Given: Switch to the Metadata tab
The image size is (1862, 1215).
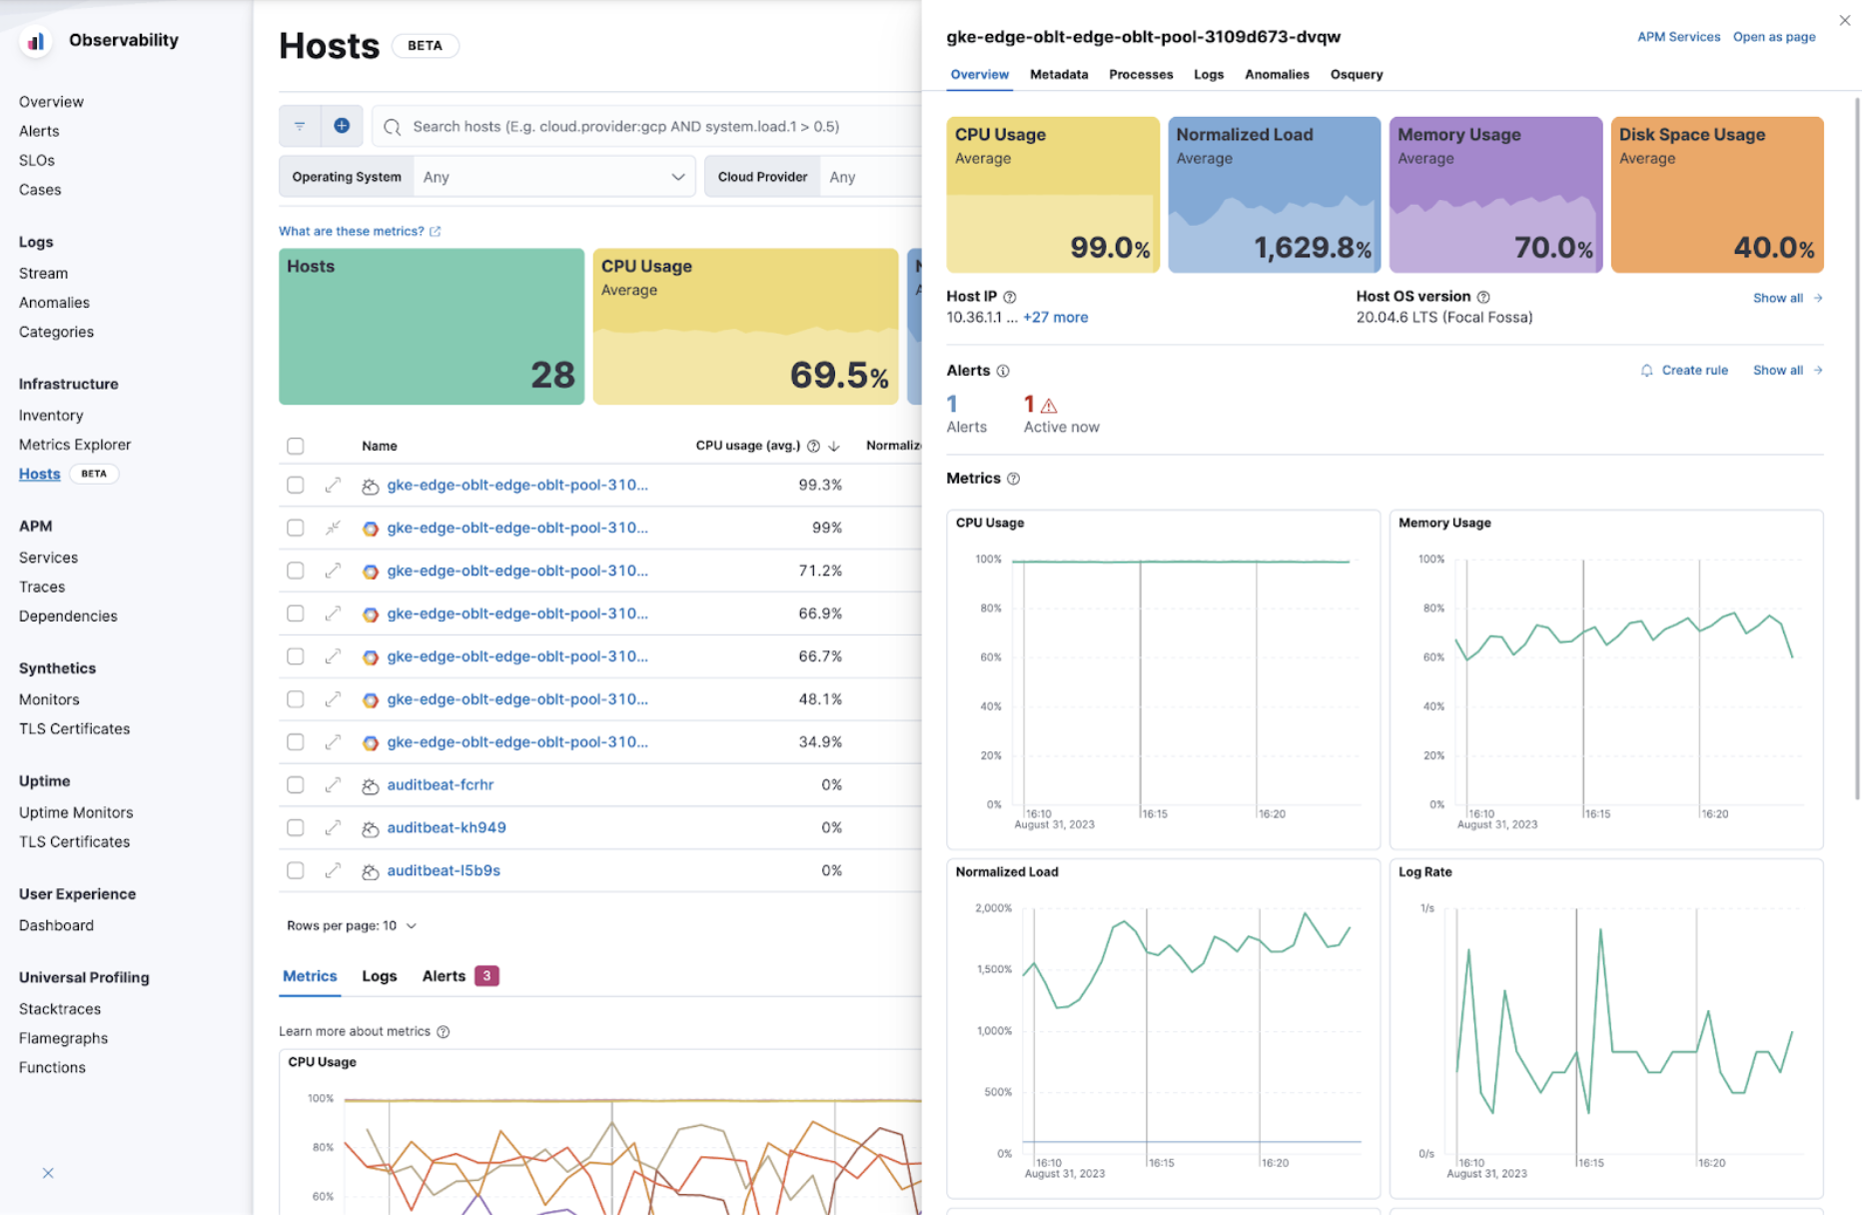Looking at the screenshot, I should 1059,74.
